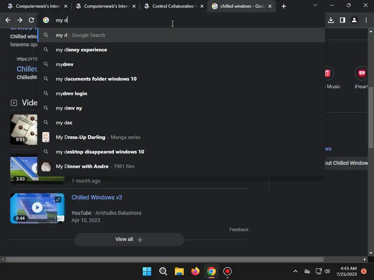Close the first Computernewb's Internet tab
Image resolution: width=374 pixels, height=280 pixels.
(x=66, y=7)
